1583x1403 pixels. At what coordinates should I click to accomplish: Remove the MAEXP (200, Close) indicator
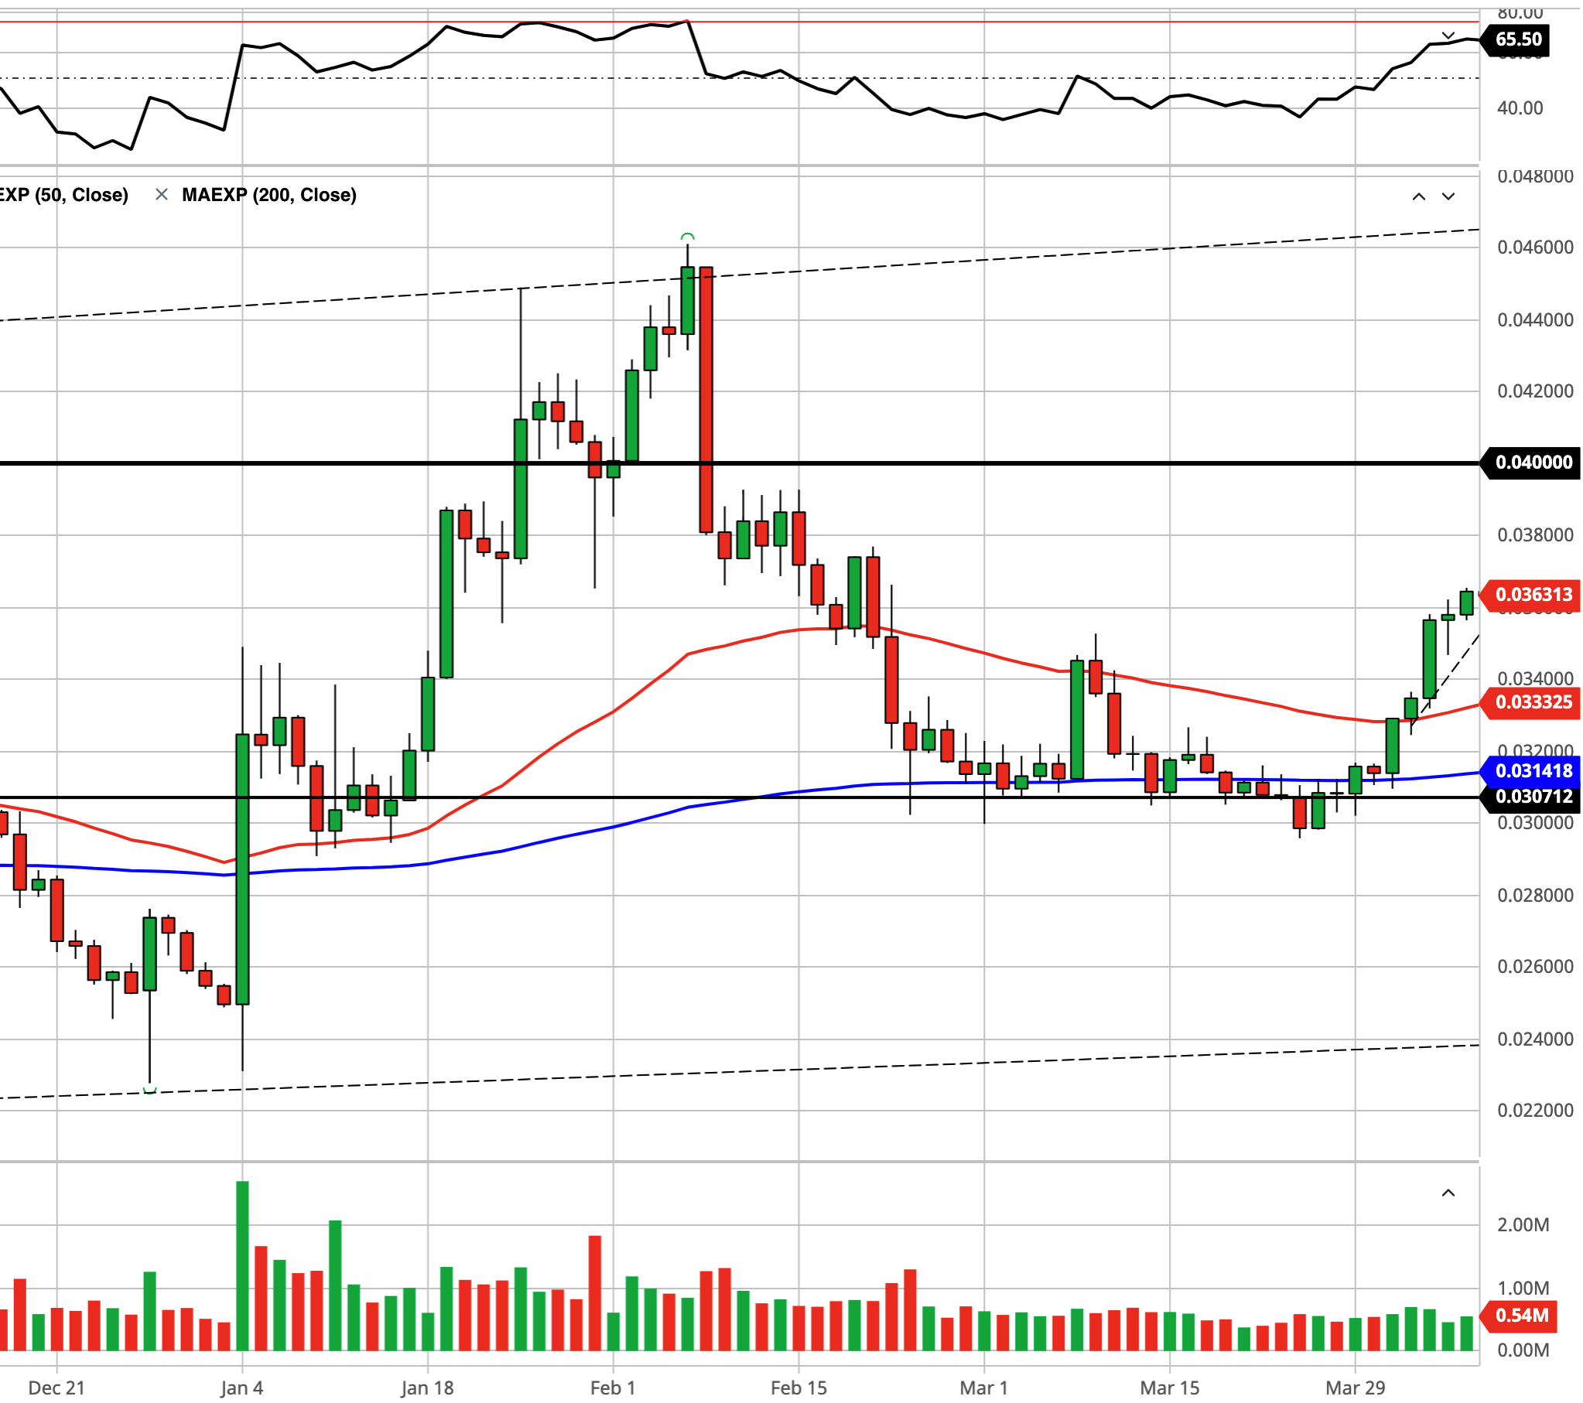coord(161,195)
